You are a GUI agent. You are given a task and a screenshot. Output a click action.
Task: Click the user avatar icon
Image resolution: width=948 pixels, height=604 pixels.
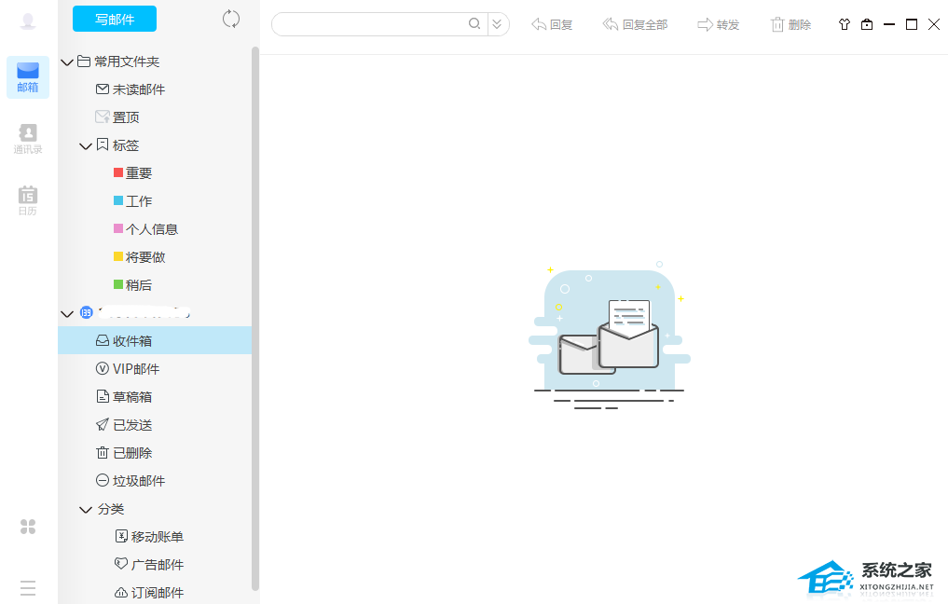coord(28,21)
